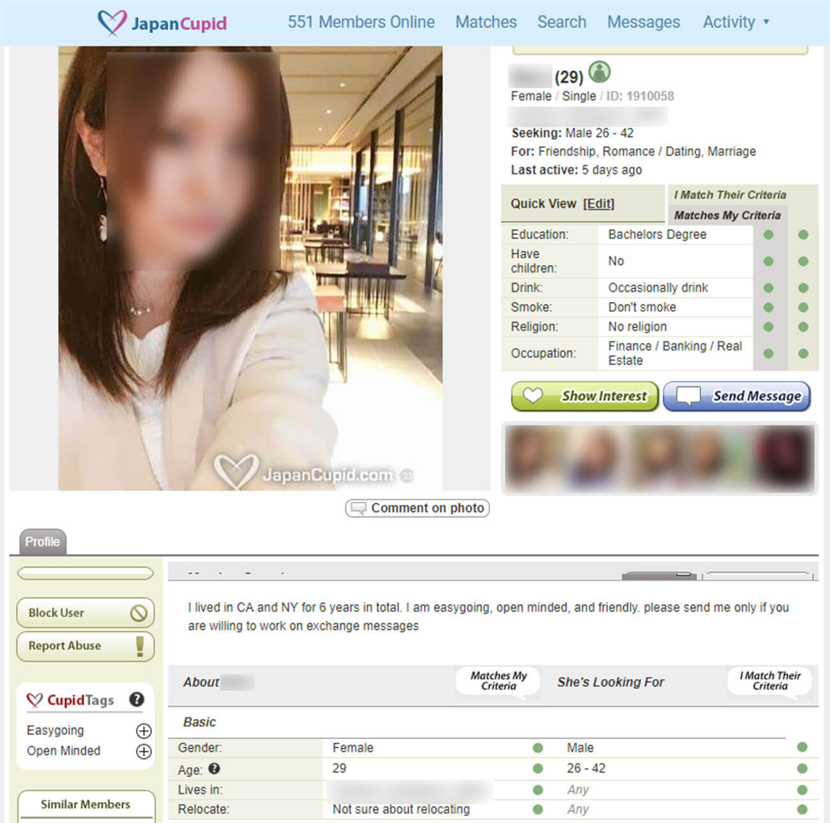Screen dimensions: 830x823
Task: Click the JapanCupid heart logo
Action: click(x=112, y=22)
